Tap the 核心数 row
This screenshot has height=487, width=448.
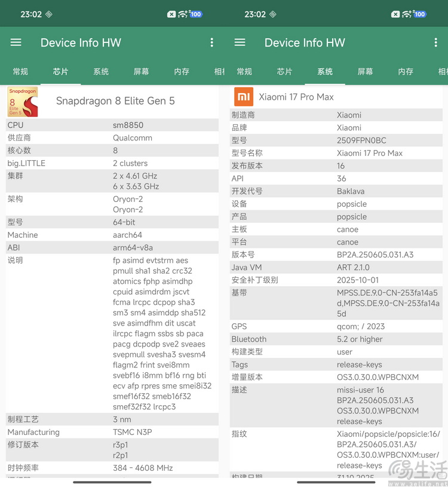[x=112, y=151]
